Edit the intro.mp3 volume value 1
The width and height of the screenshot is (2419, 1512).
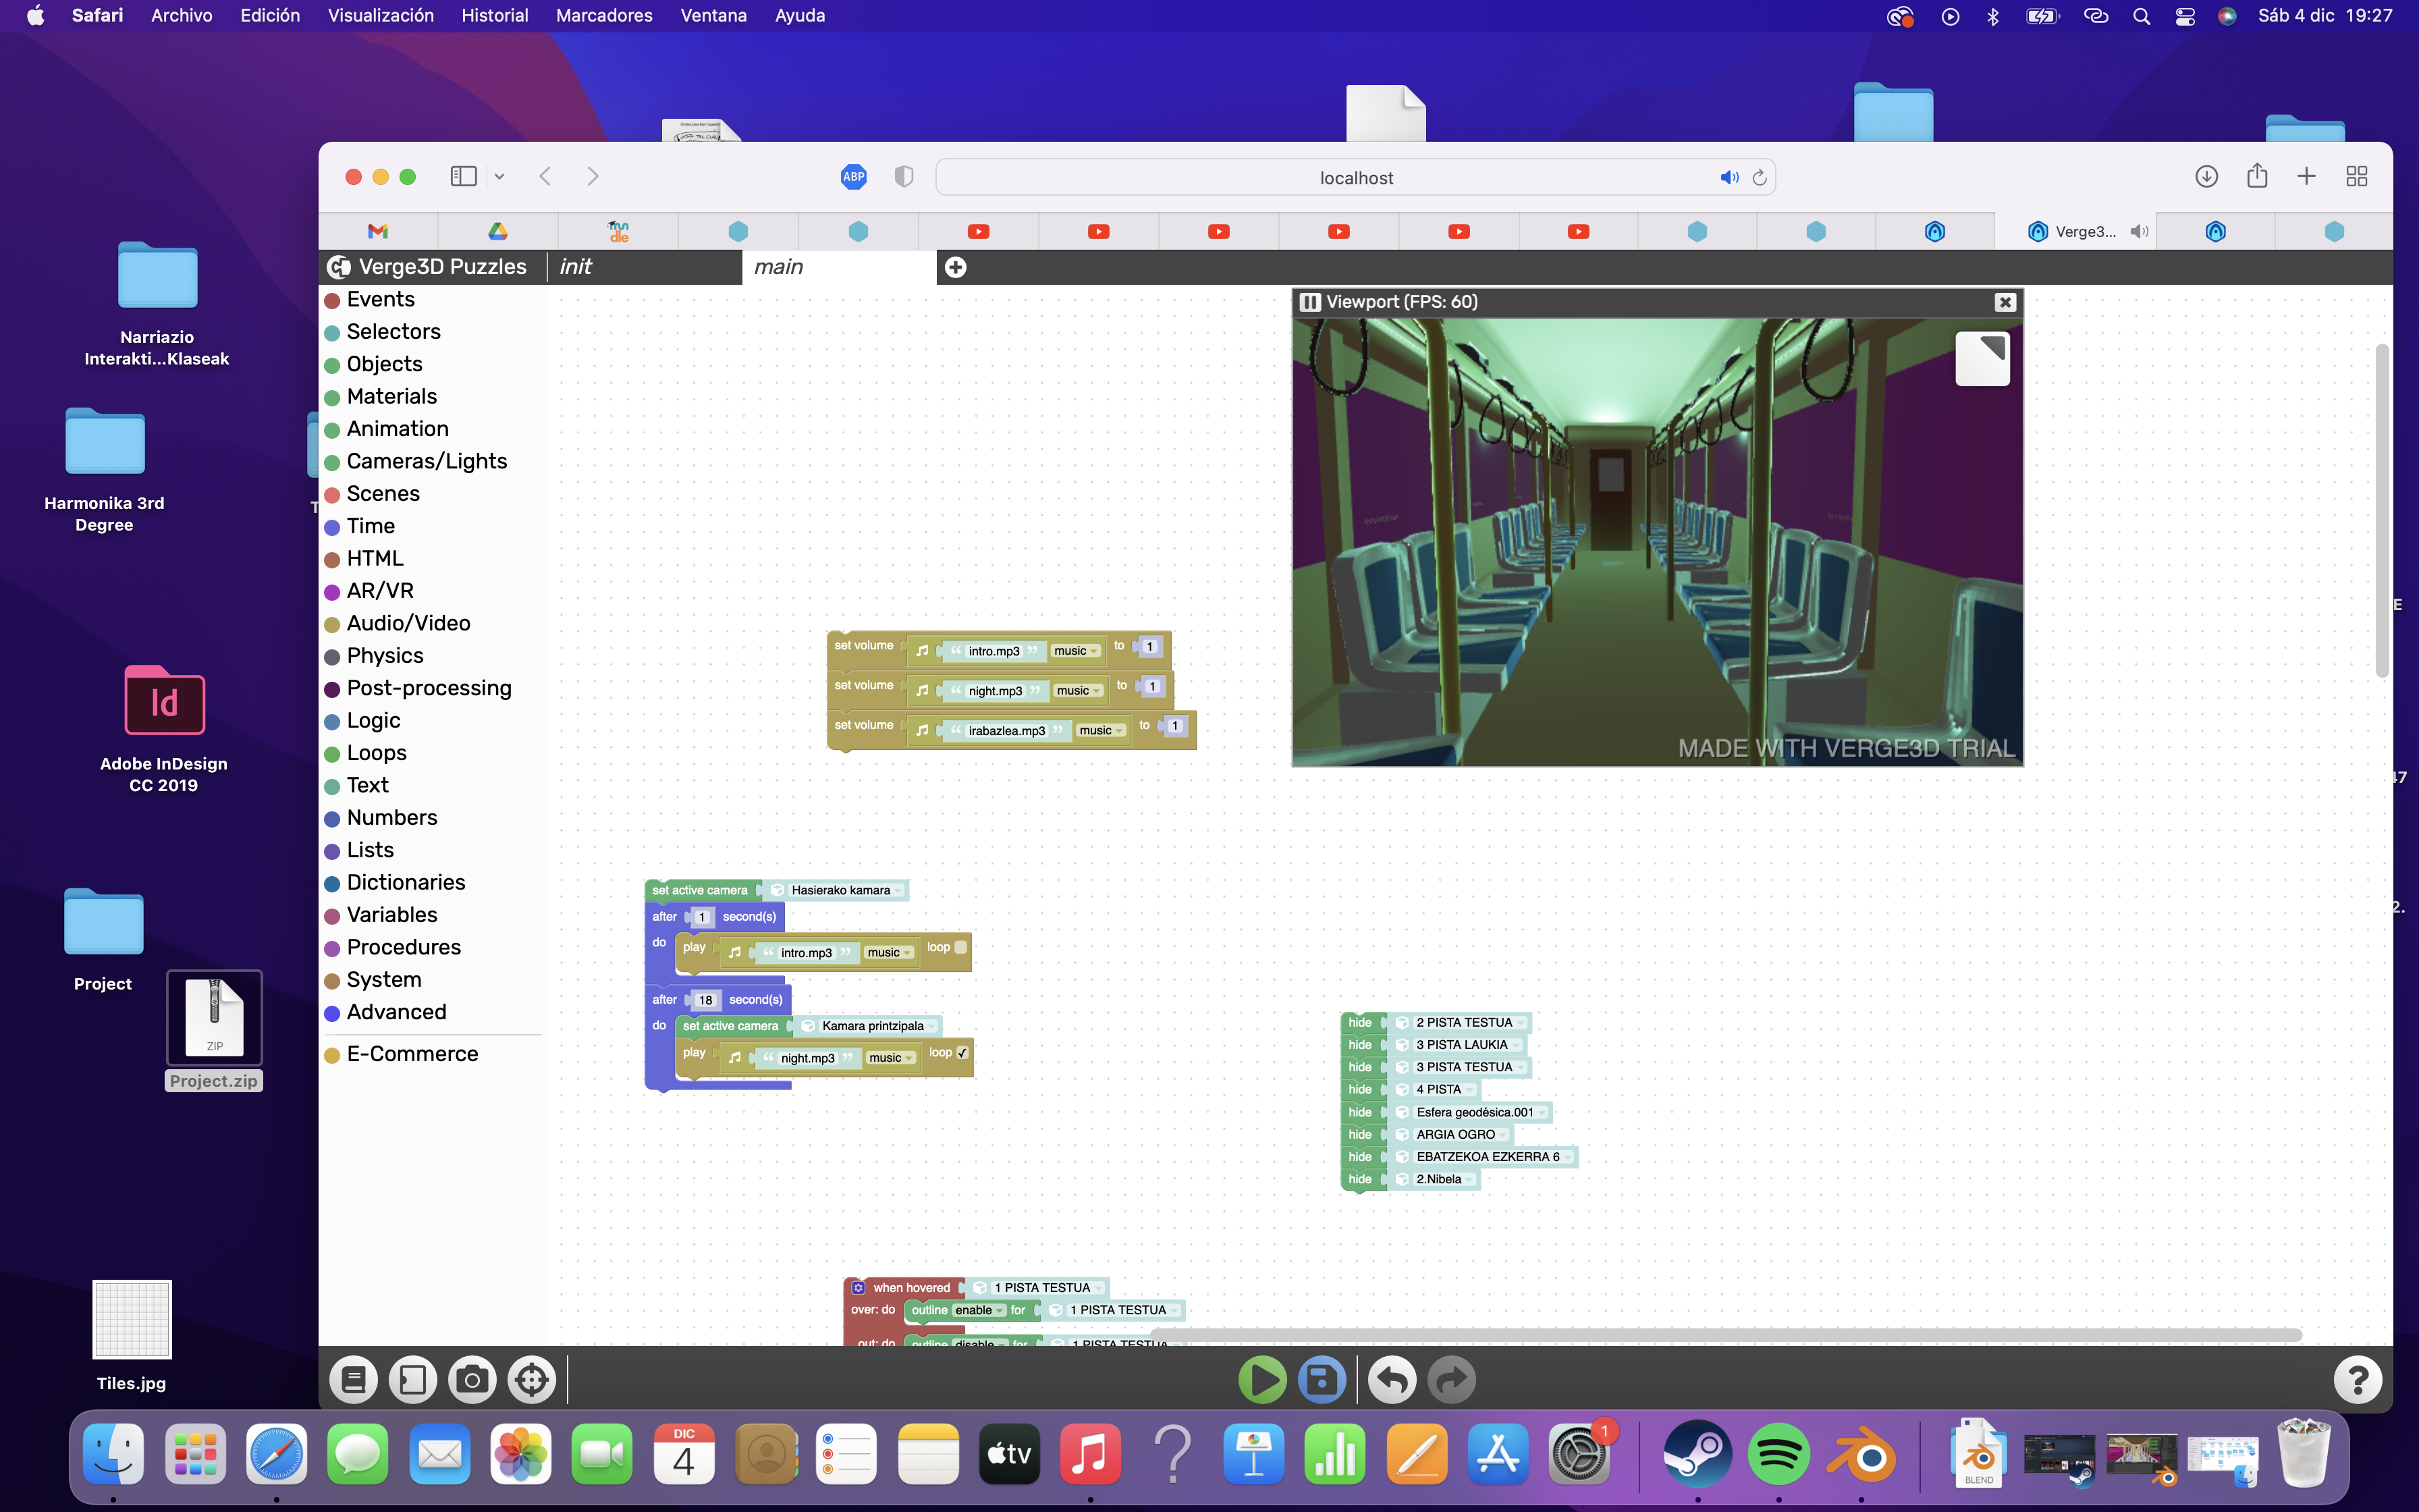[x=1149, y=647]
